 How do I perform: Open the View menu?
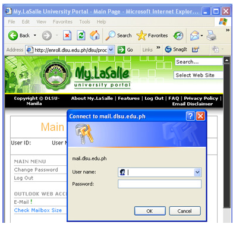coord(41,21)
